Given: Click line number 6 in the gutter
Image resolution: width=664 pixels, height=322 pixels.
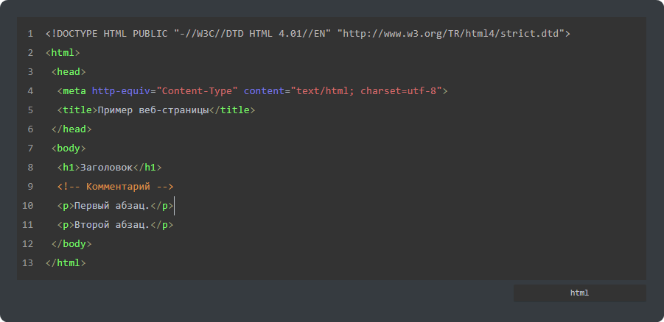Looking at the screenshot, I should click(30, 129).
